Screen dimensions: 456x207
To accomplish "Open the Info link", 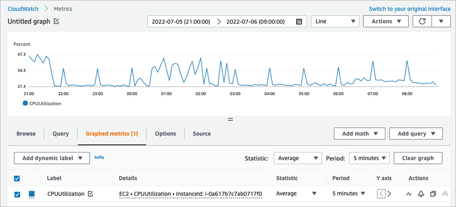I will (x=99, y=157).
